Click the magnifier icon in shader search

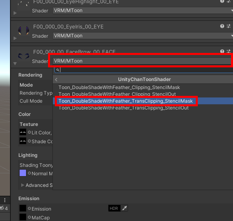pos(58,70)
